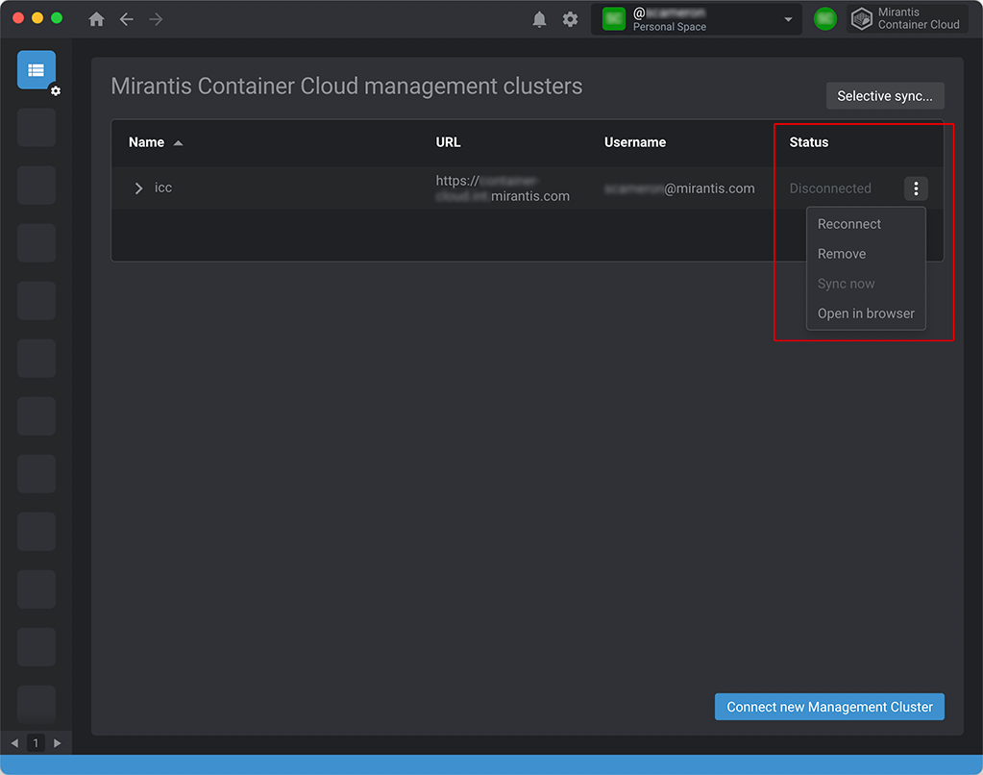Screen dimensions: 983x775
Task: Select the icc cluster name
Action: point(163,187)
